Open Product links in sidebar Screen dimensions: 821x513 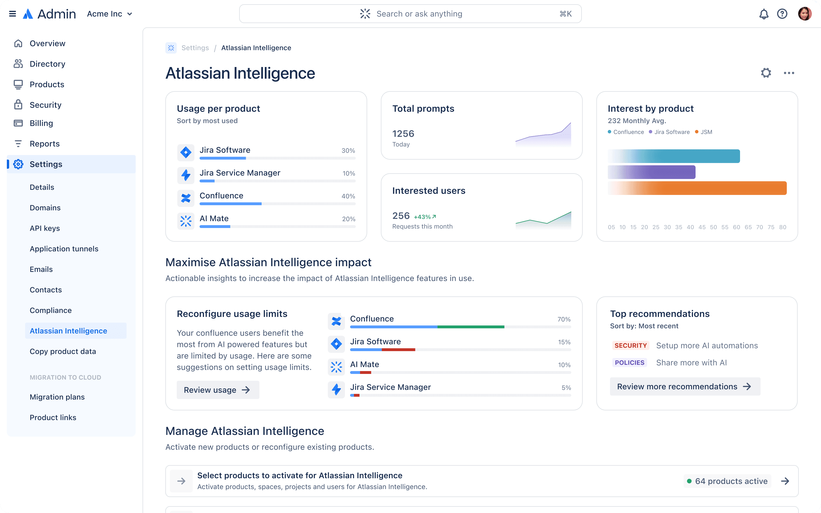click(x=53, y=418)
